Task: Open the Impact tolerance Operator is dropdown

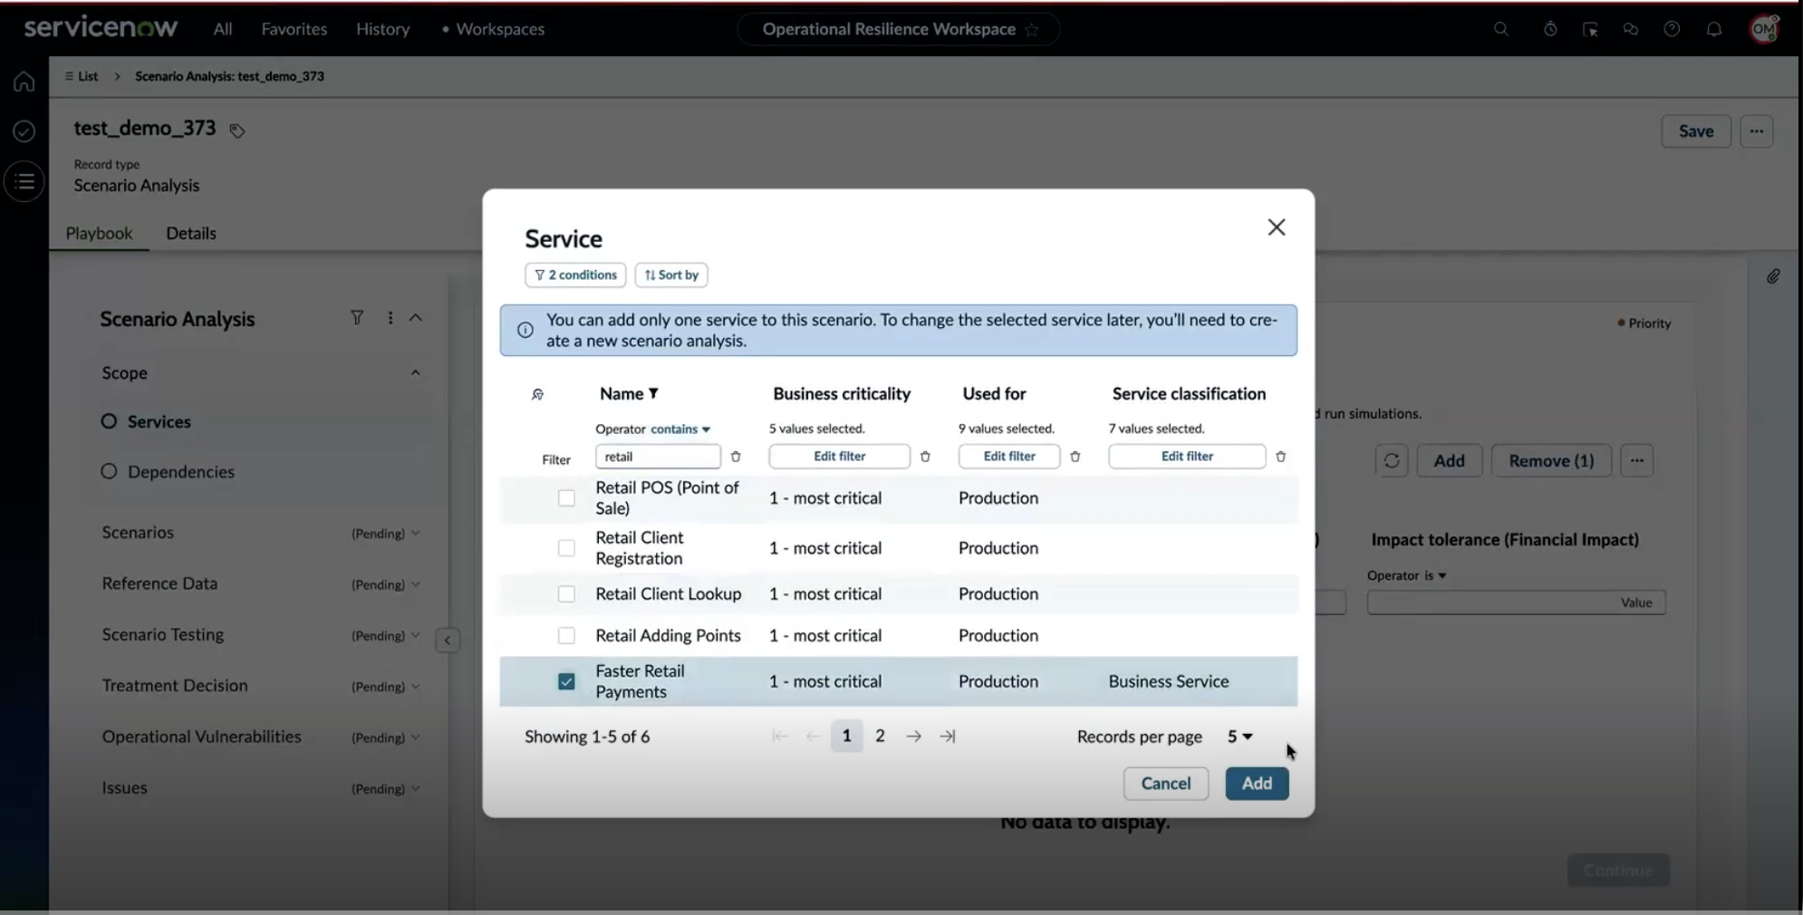Action: pos(1435,575)
